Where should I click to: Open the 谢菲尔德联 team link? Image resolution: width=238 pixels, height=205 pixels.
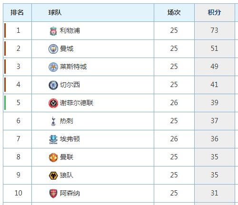(x=77, y=103)
